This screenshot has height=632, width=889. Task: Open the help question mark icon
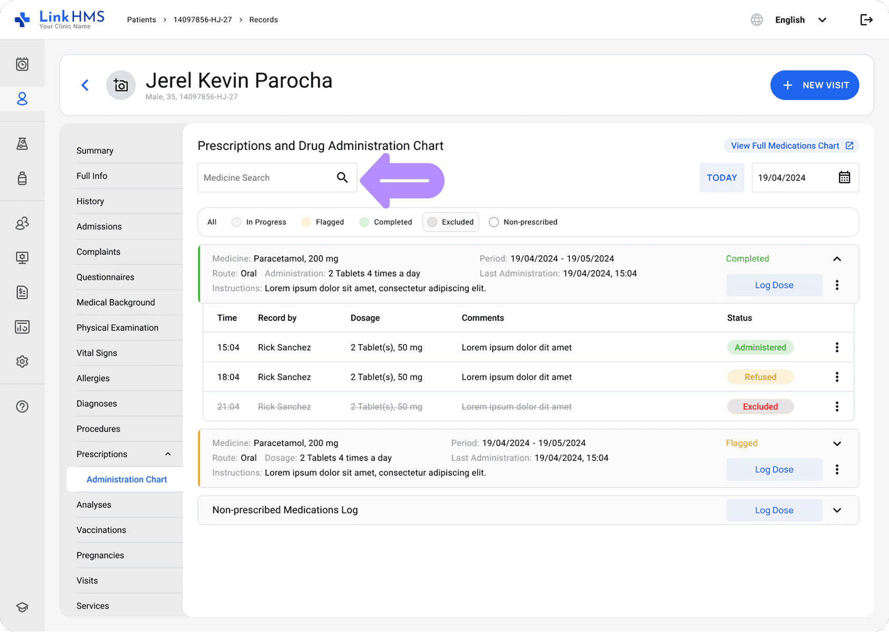[x=22, y=406]
